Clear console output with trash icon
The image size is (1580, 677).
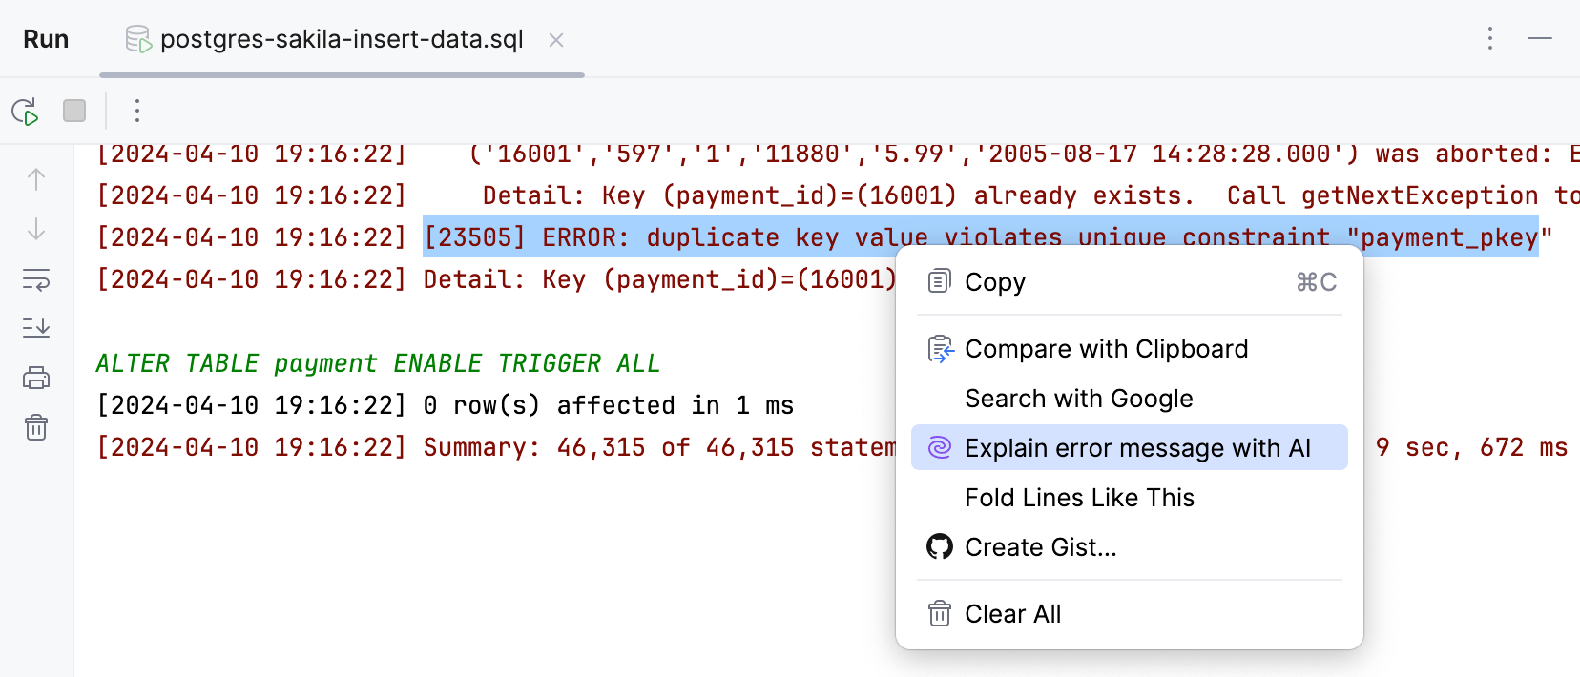tap(35, 427)
